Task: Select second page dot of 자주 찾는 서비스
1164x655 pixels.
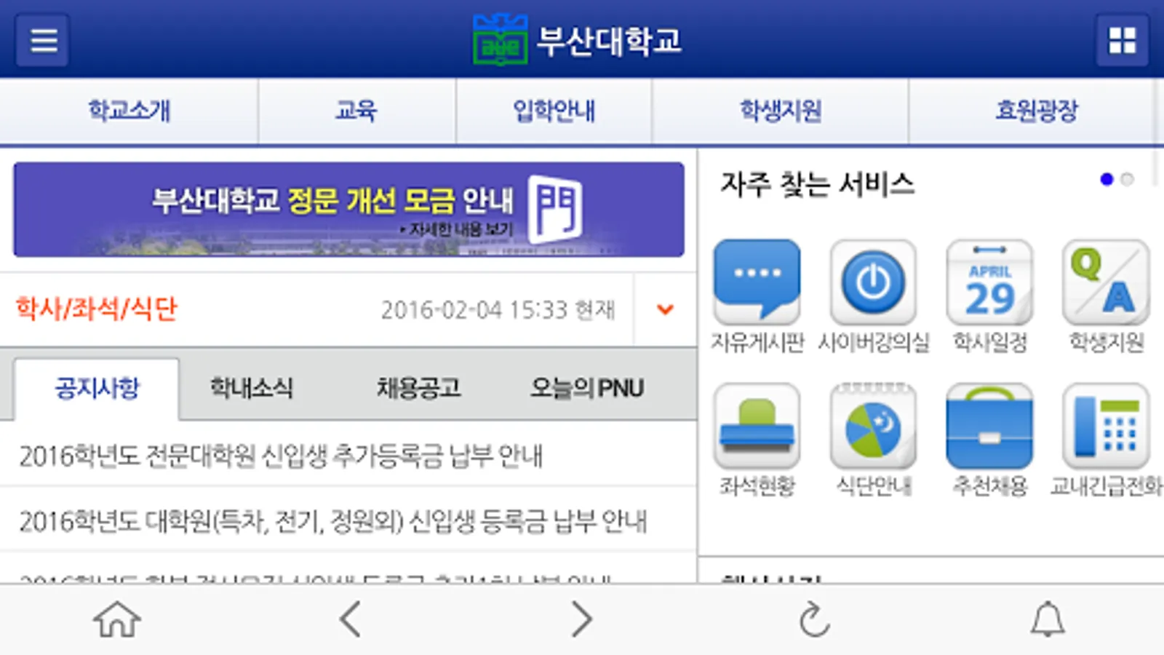Action: pos(1127,179)
